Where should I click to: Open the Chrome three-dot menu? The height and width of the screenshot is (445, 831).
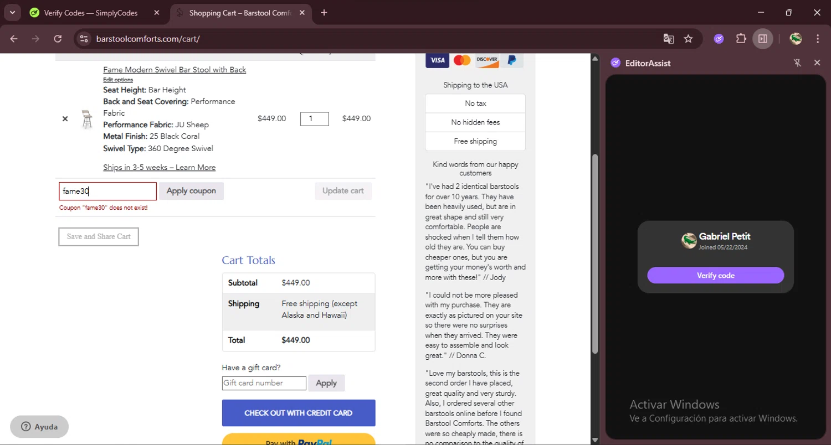tap(818, 39)
